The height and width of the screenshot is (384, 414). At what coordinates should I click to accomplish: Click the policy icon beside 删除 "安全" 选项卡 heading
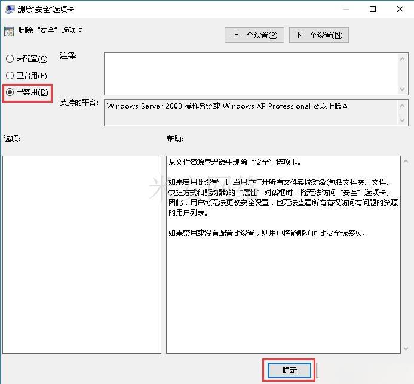coord(9,32)
